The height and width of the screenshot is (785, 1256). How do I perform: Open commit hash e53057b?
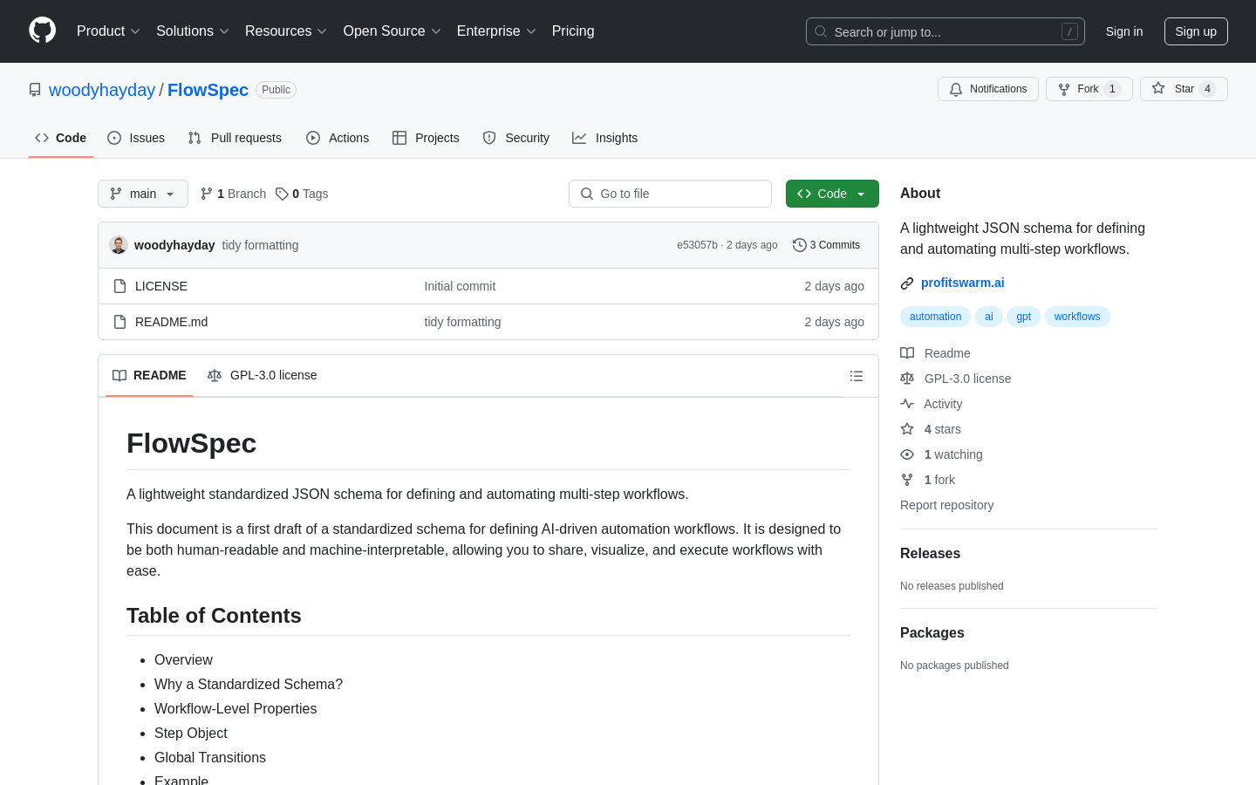697,245
